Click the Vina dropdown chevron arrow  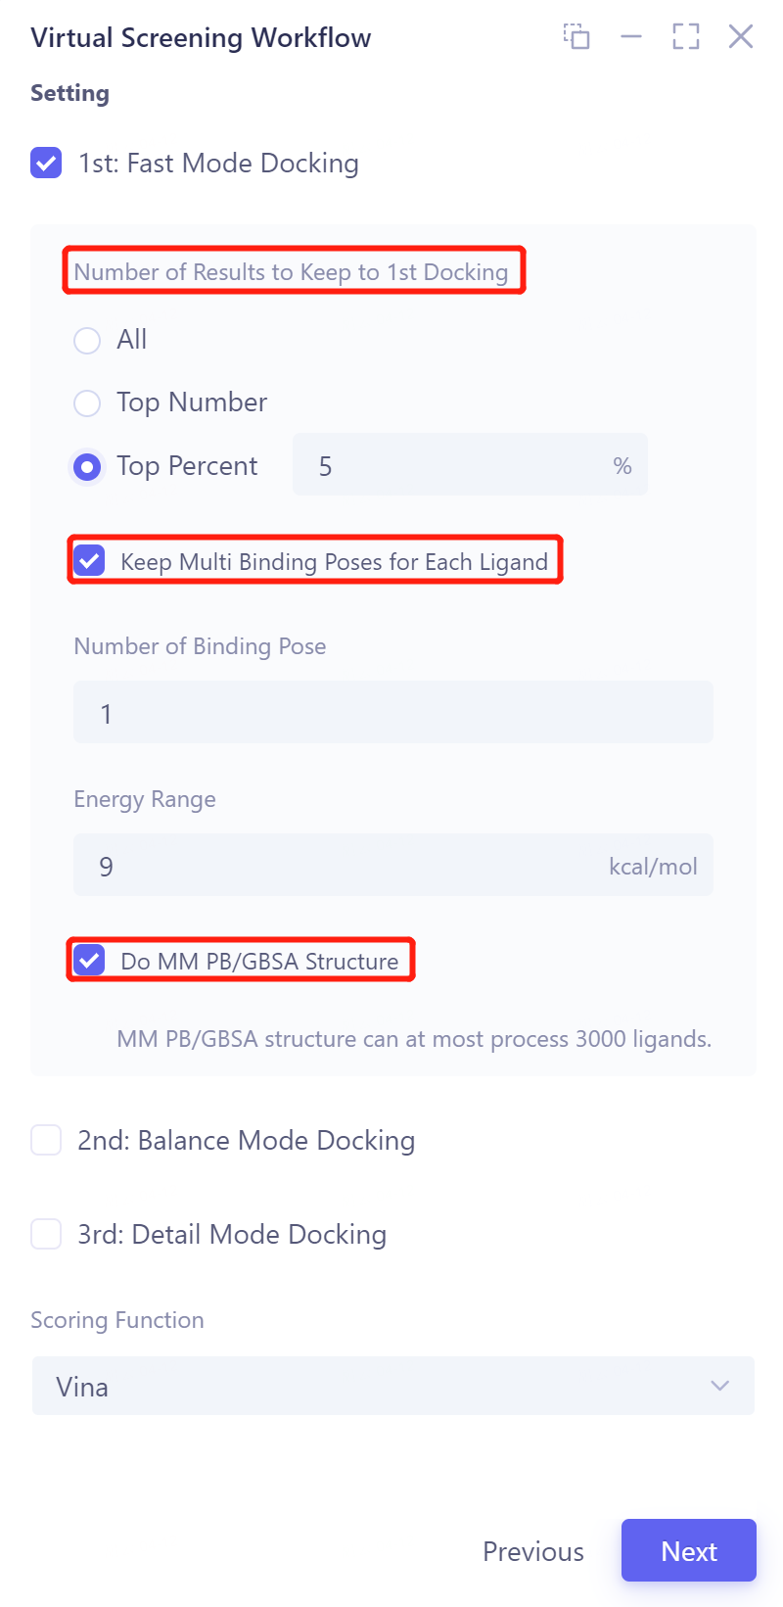(720, 1386)
